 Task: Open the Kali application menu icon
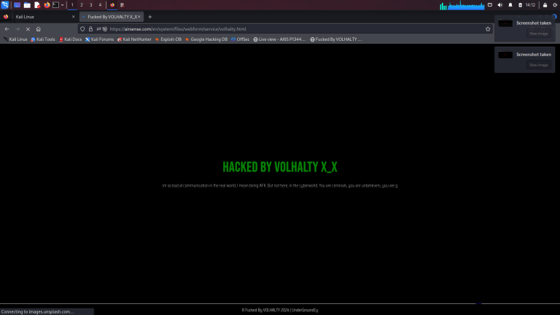[5, 5]
